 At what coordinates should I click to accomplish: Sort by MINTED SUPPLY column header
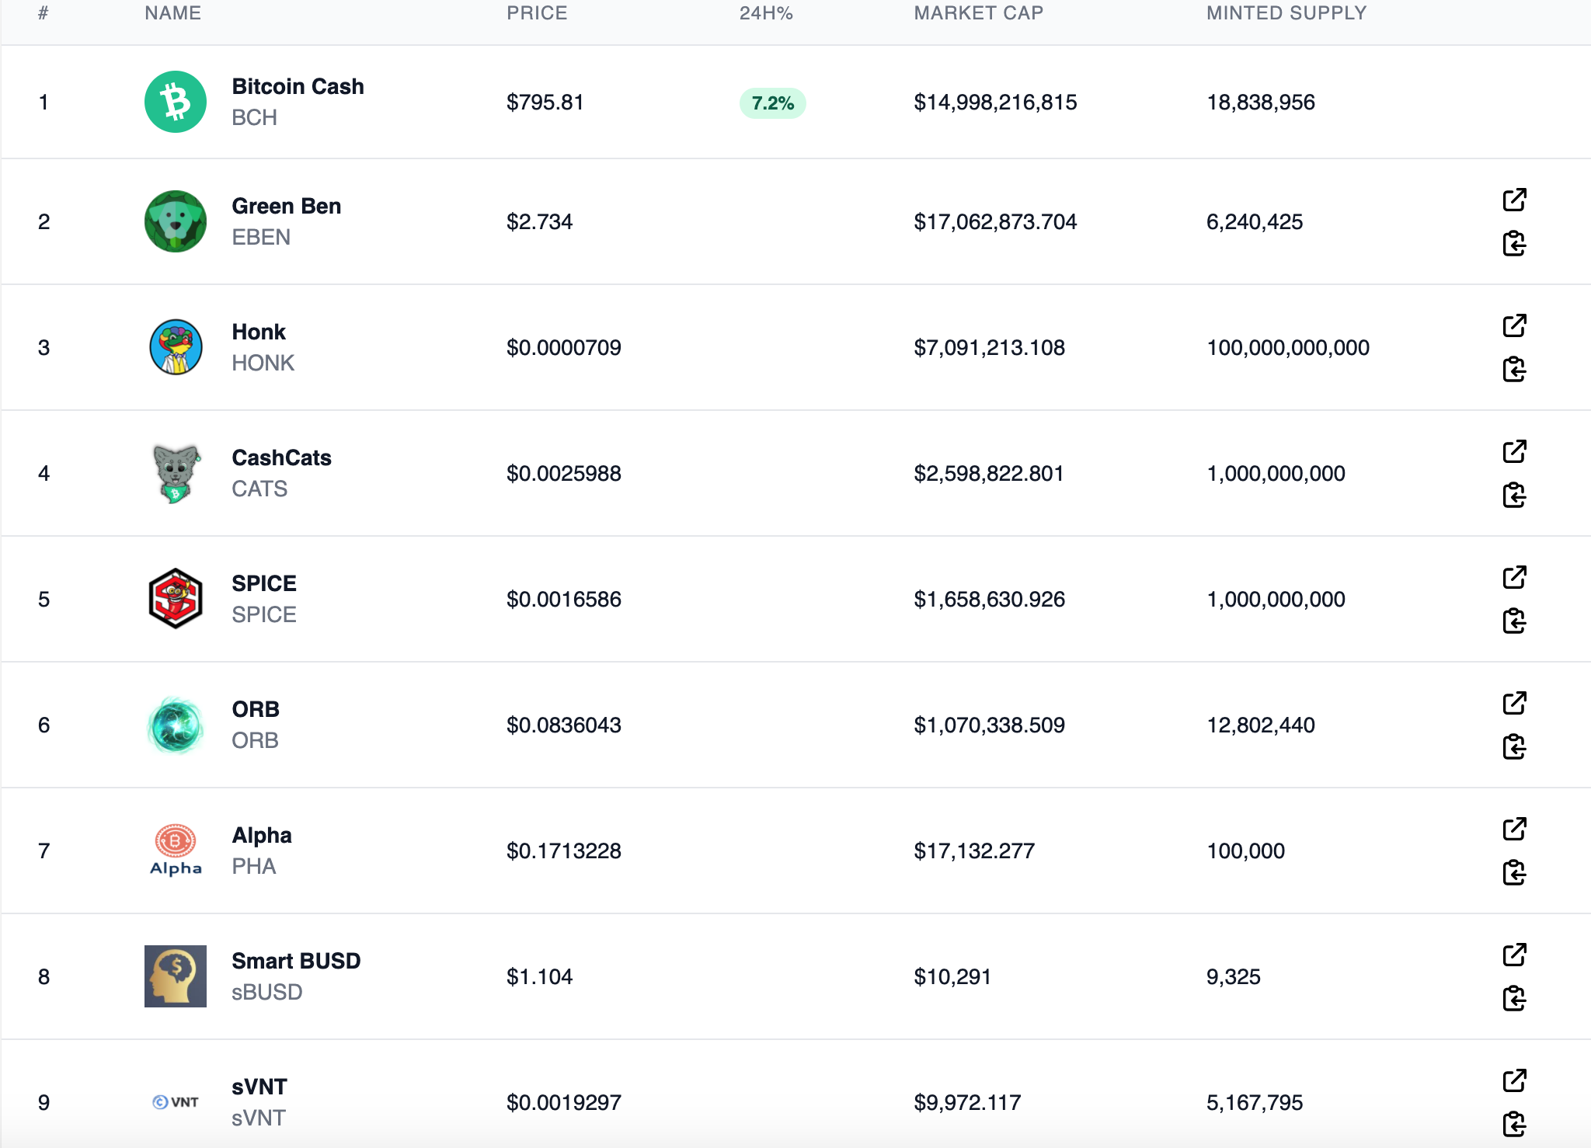tap(1286, 13)
